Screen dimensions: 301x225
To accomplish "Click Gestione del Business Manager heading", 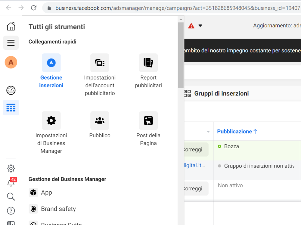I will pyautogui.click(x=67, y=179).
